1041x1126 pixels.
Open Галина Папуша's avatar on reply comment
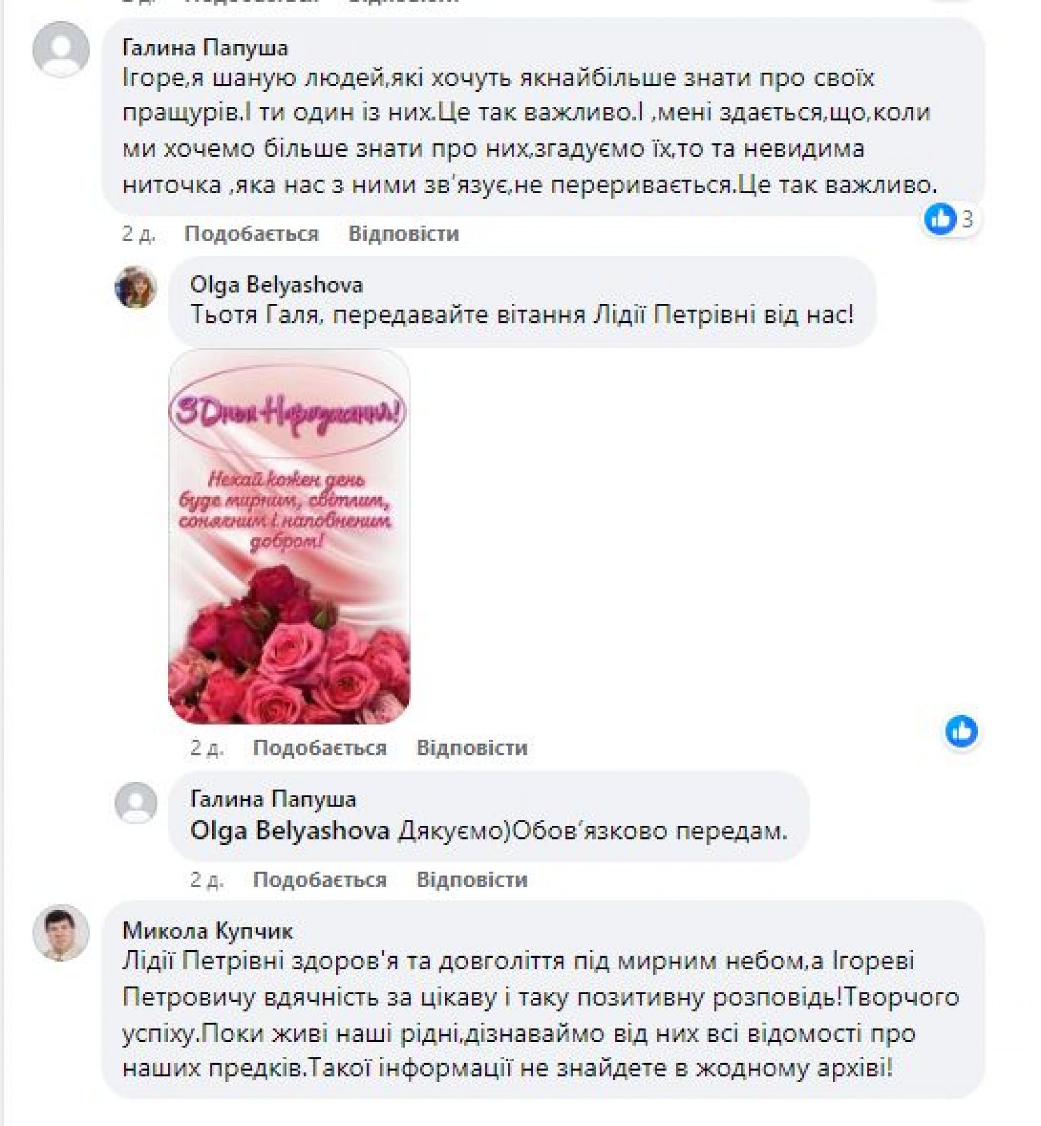tap(136, 803)
